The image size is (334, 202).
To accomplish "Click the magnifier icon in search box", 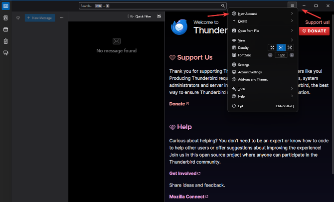I will [x=223, y=6].
